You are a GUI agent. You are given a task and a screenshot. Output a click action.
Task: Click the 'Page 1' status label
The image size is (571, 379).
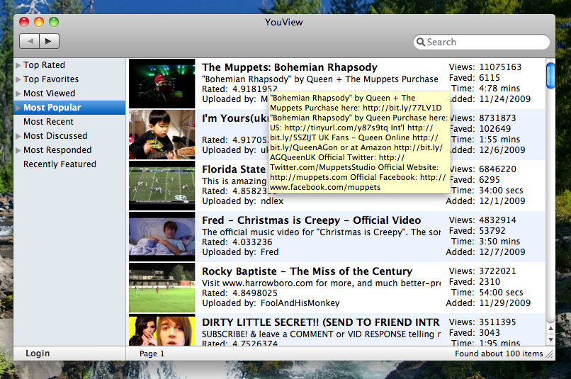click(152, 354)
